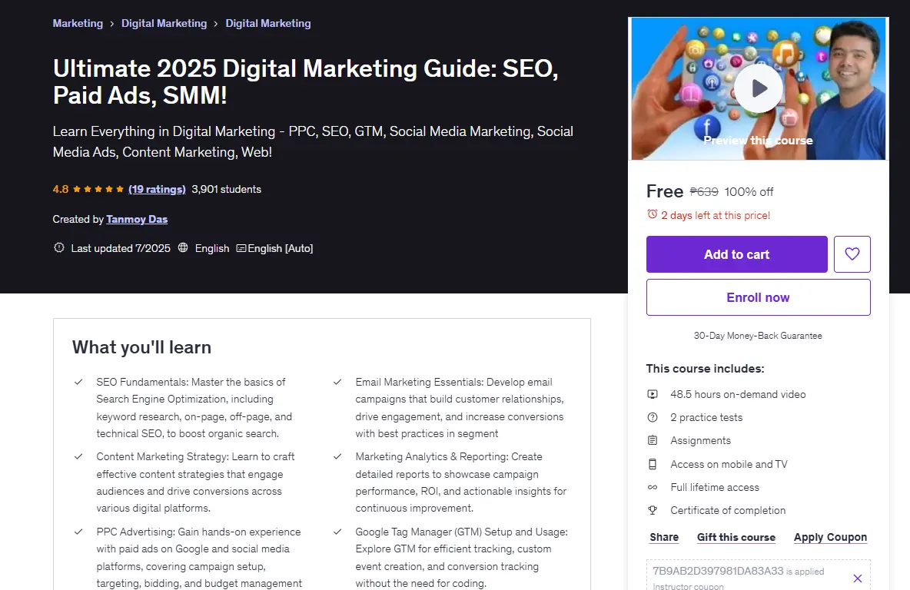Image resolution: width=910 pixels, height=590 pixels.
Task: Click the first breadcrumb chevron after Marketing
Action: click(x=112, y=24)
